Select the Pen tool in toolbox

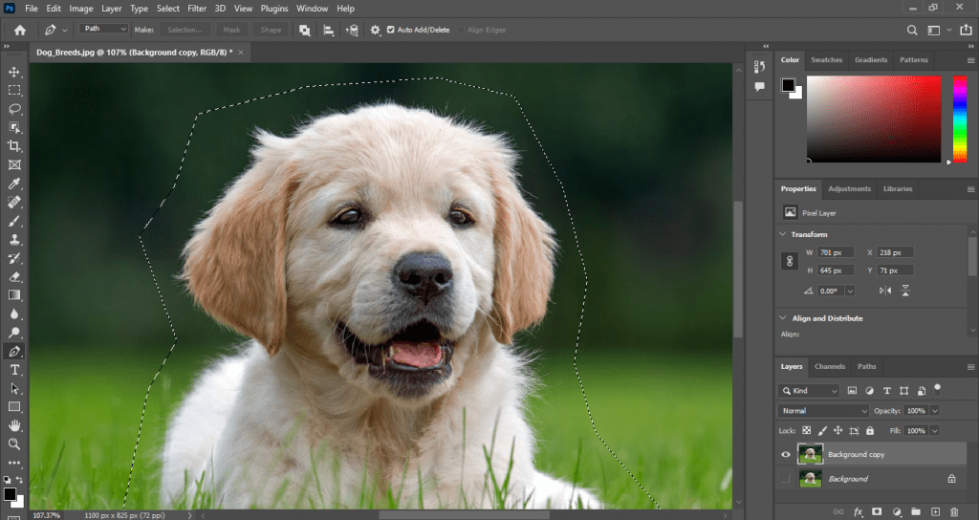pyautogui.click(x=14, y=352)
